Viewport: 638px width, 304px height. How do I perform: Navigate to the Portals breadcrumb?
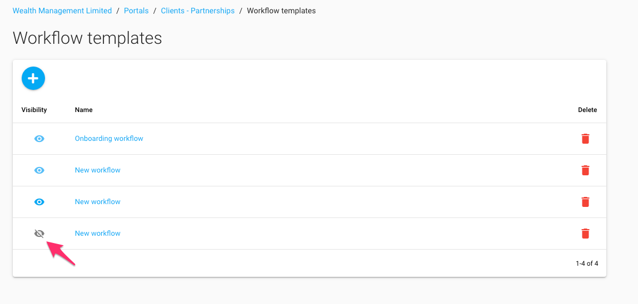coord(136,11)
